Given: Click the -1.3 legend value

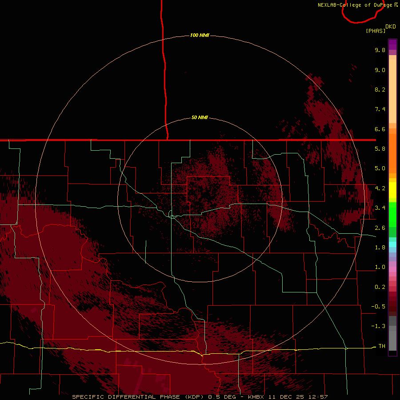Looking at the screenshot, I should (x=378, y=326).
